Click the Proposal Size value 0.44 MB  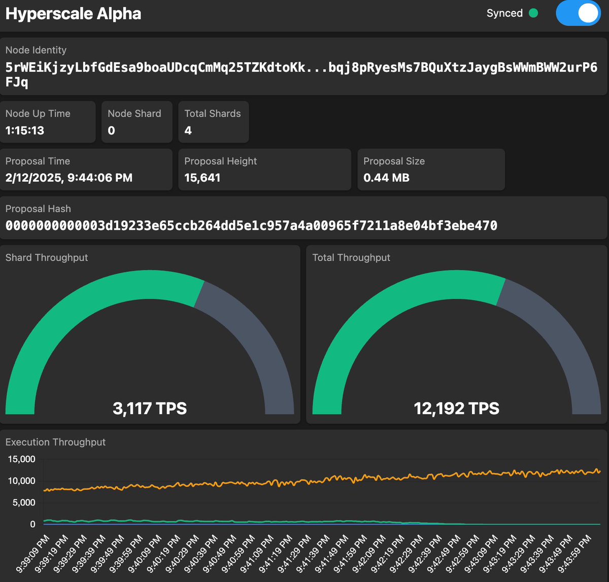tap(386, 178)
